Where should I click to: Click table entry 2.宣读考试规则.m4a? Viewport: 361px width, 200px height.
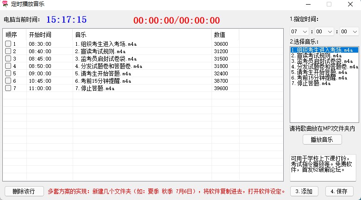(100, 51)
